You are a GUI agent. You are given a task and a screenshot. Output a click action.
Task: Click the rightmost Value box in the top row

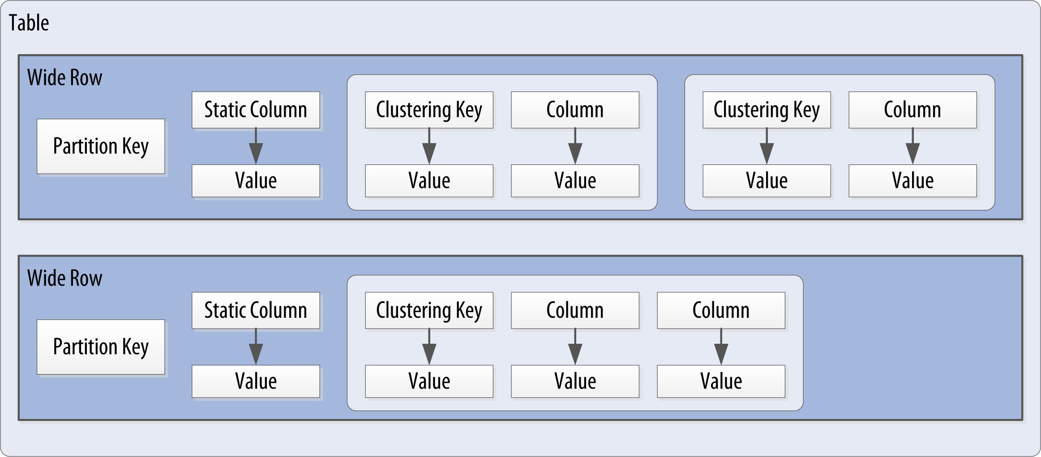(912, 181)
